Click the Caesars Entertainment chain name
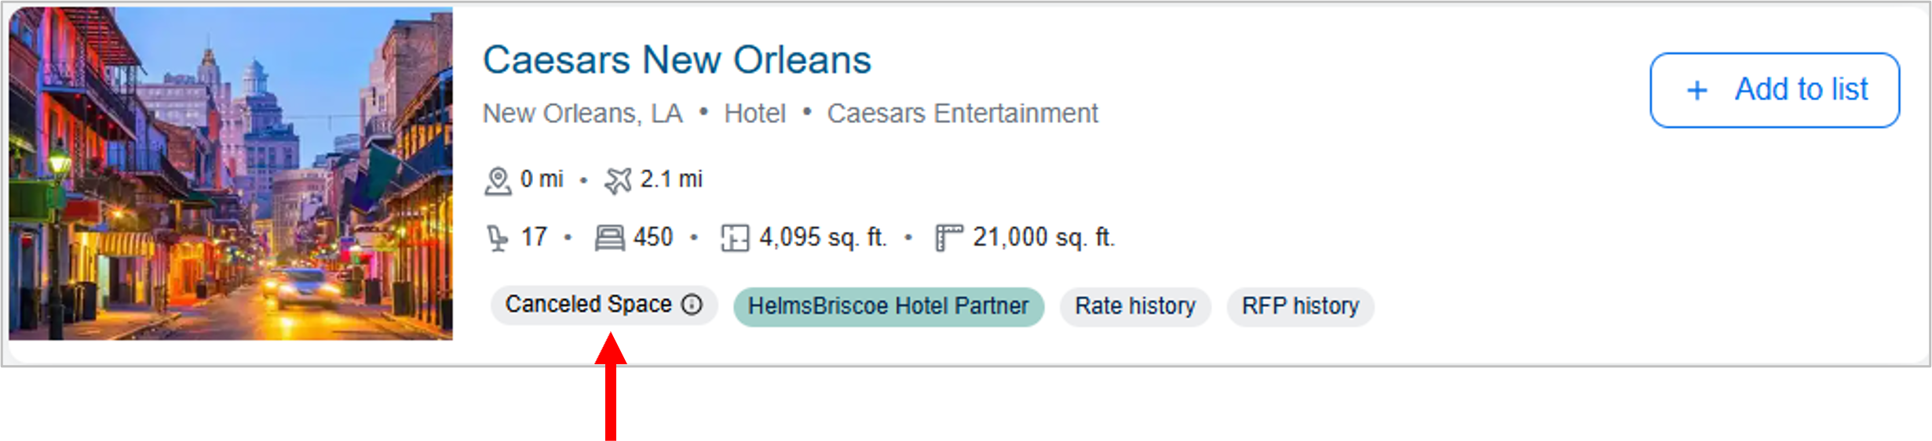This screenshot has width=1932, height=441. click(x=962, y=114)
